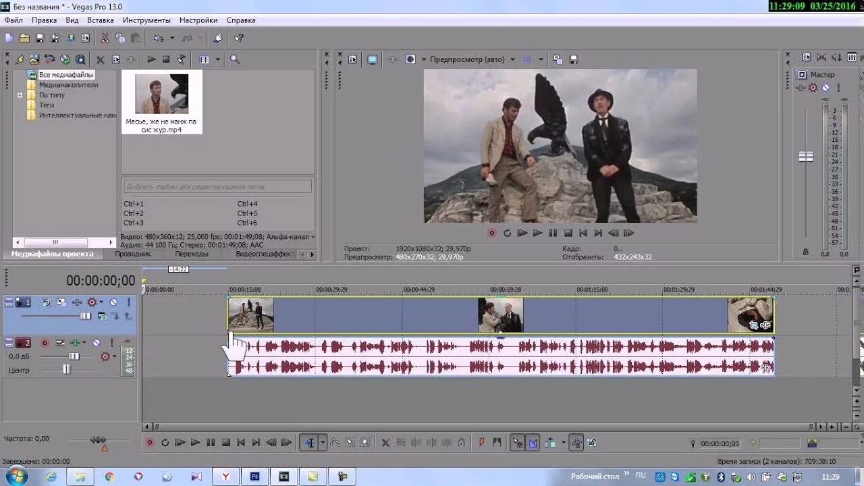Open the Правка menu
Image resolution: width=864 pixels, height=486 pixels.
click(x=44, y=20)
